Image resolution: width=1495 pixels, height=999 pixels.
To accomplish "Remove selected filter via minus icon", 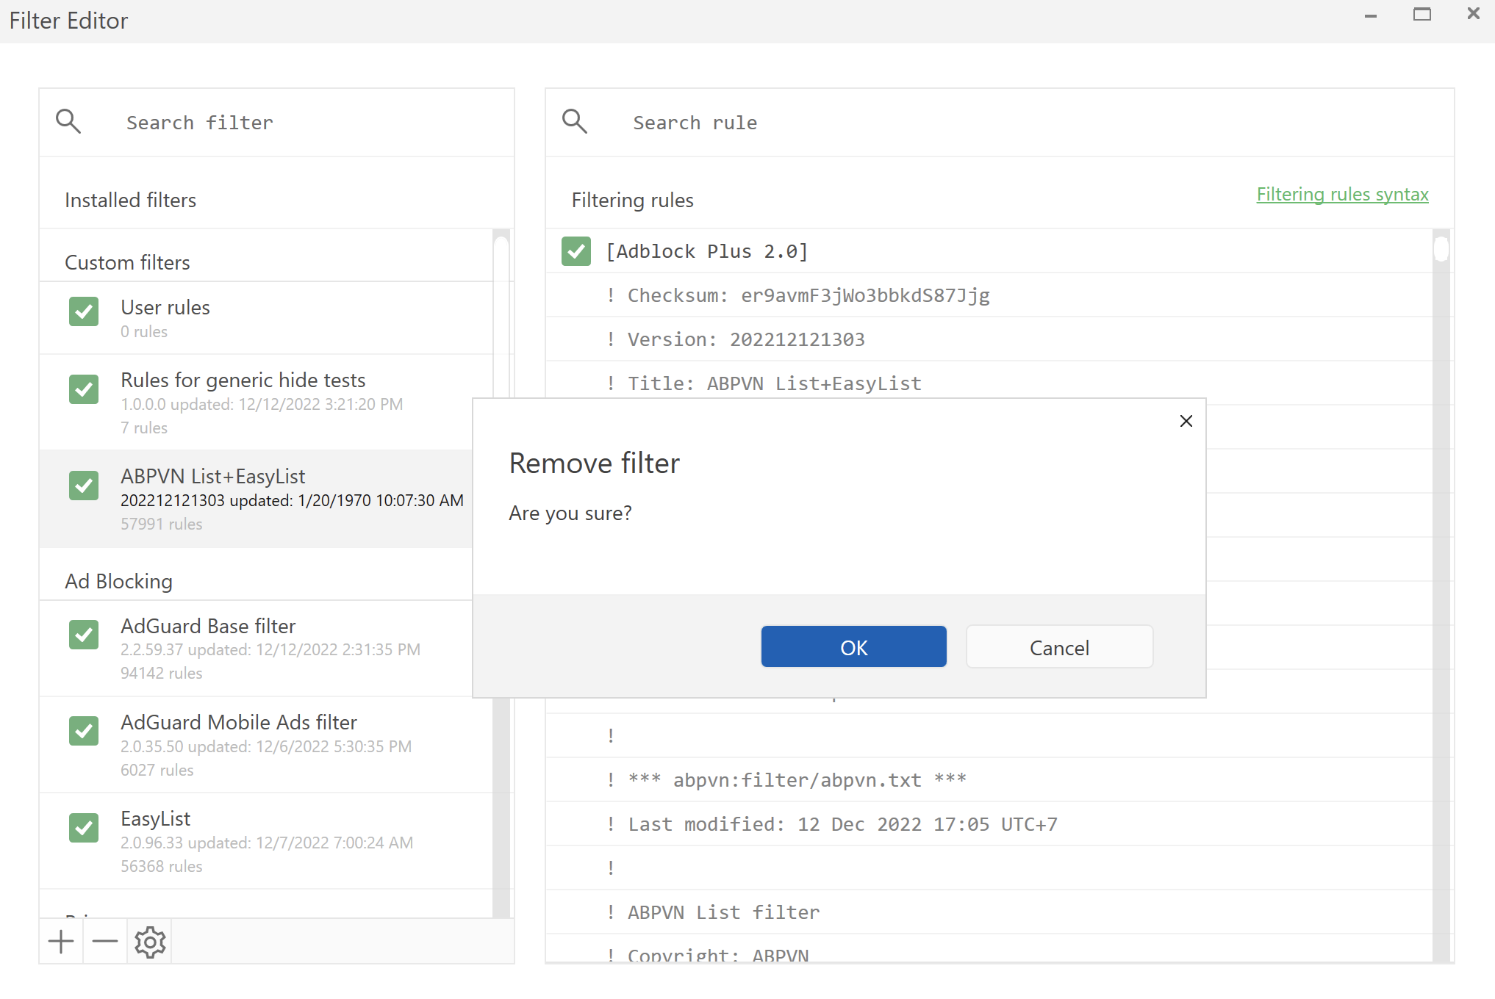I will pos(104,942).
